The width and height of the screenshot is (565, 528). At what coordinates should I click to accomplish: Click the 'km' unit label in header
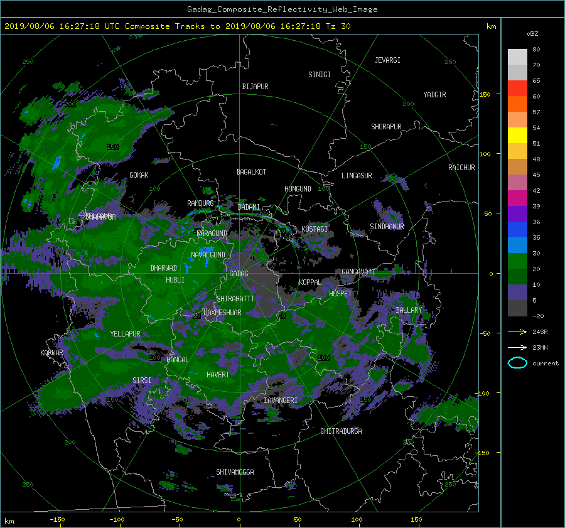click(x=491, y=26)
